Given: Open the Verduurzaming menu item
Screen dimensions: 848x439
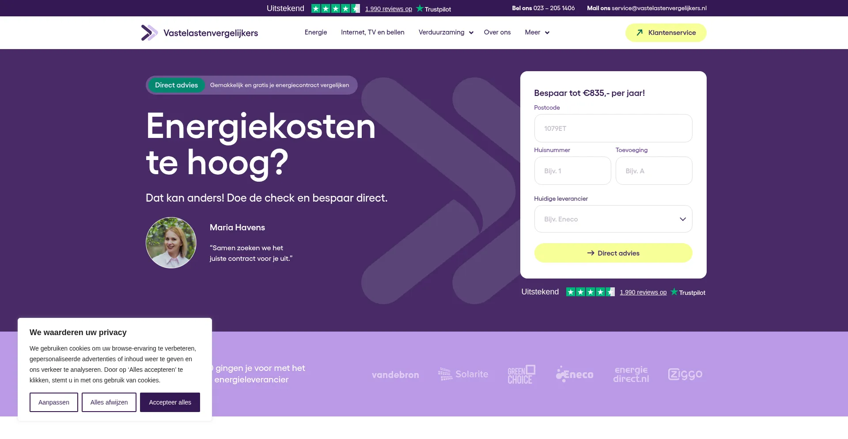Looking at the screenshot, I should 441,32.
